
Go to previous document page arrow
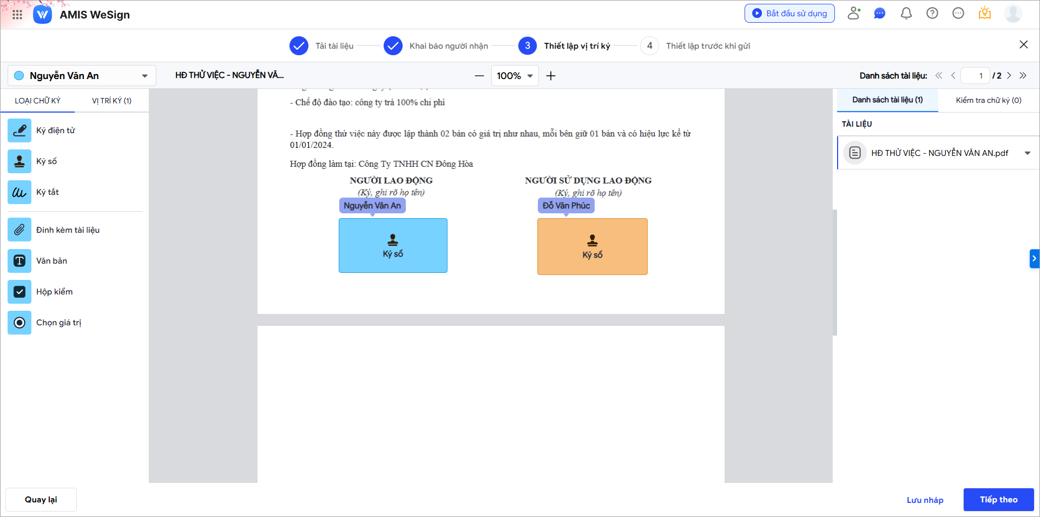point(953,76)
